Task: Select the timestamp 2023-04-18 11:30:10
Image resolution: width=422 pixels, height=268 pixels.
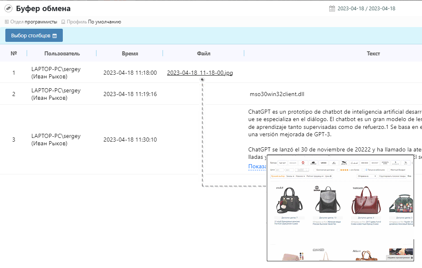Action: click(x=130, y=140)
